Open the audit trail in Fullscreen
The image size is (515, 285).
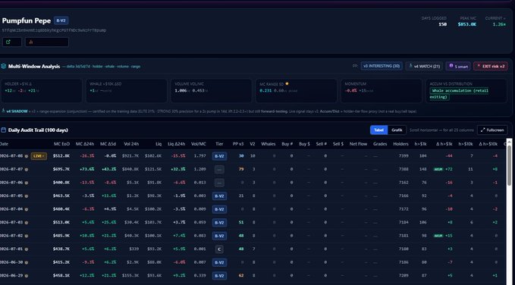coord(492,130)
